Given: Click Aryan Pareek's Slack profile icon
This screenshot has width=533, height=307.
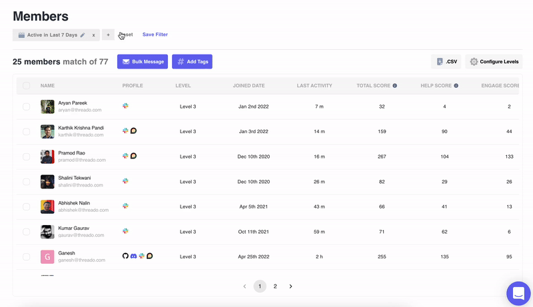Looking at the screenshot, I should coord(125,106).
